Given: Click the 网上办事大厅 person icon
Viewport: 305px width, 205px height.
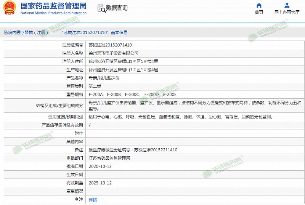Looking at the screenshot, I should [287, 5].
